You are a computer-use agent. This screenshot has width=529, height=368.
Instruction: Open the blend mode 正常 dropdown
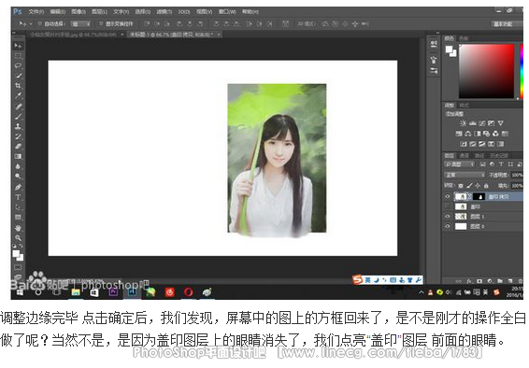pyautogui.click(x=465, y=175)
